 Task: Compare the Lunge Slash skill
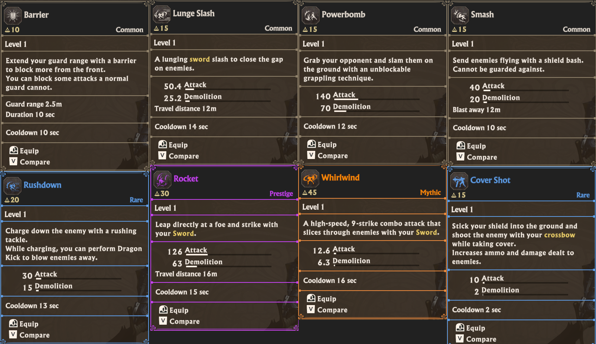pyautogui.click(x=179, y=156)
